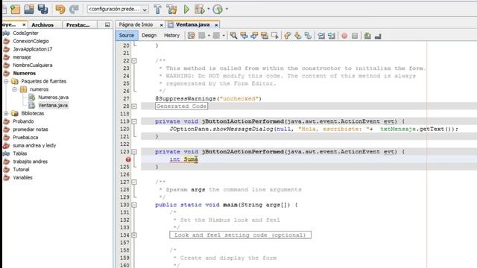Click the Comment toolbar icon
Screen dimensions: 477x268
tap(367, 36)
